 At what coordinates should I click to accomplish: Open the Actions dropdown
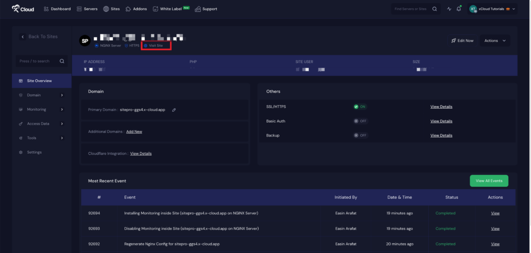coord(495,40)
